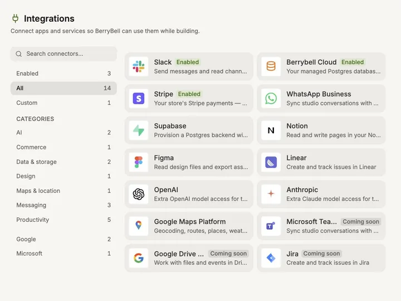The width and height of the screenshot is (401, 301).
Task: Open the Stripe connector title
Action: tap(163, 94)
